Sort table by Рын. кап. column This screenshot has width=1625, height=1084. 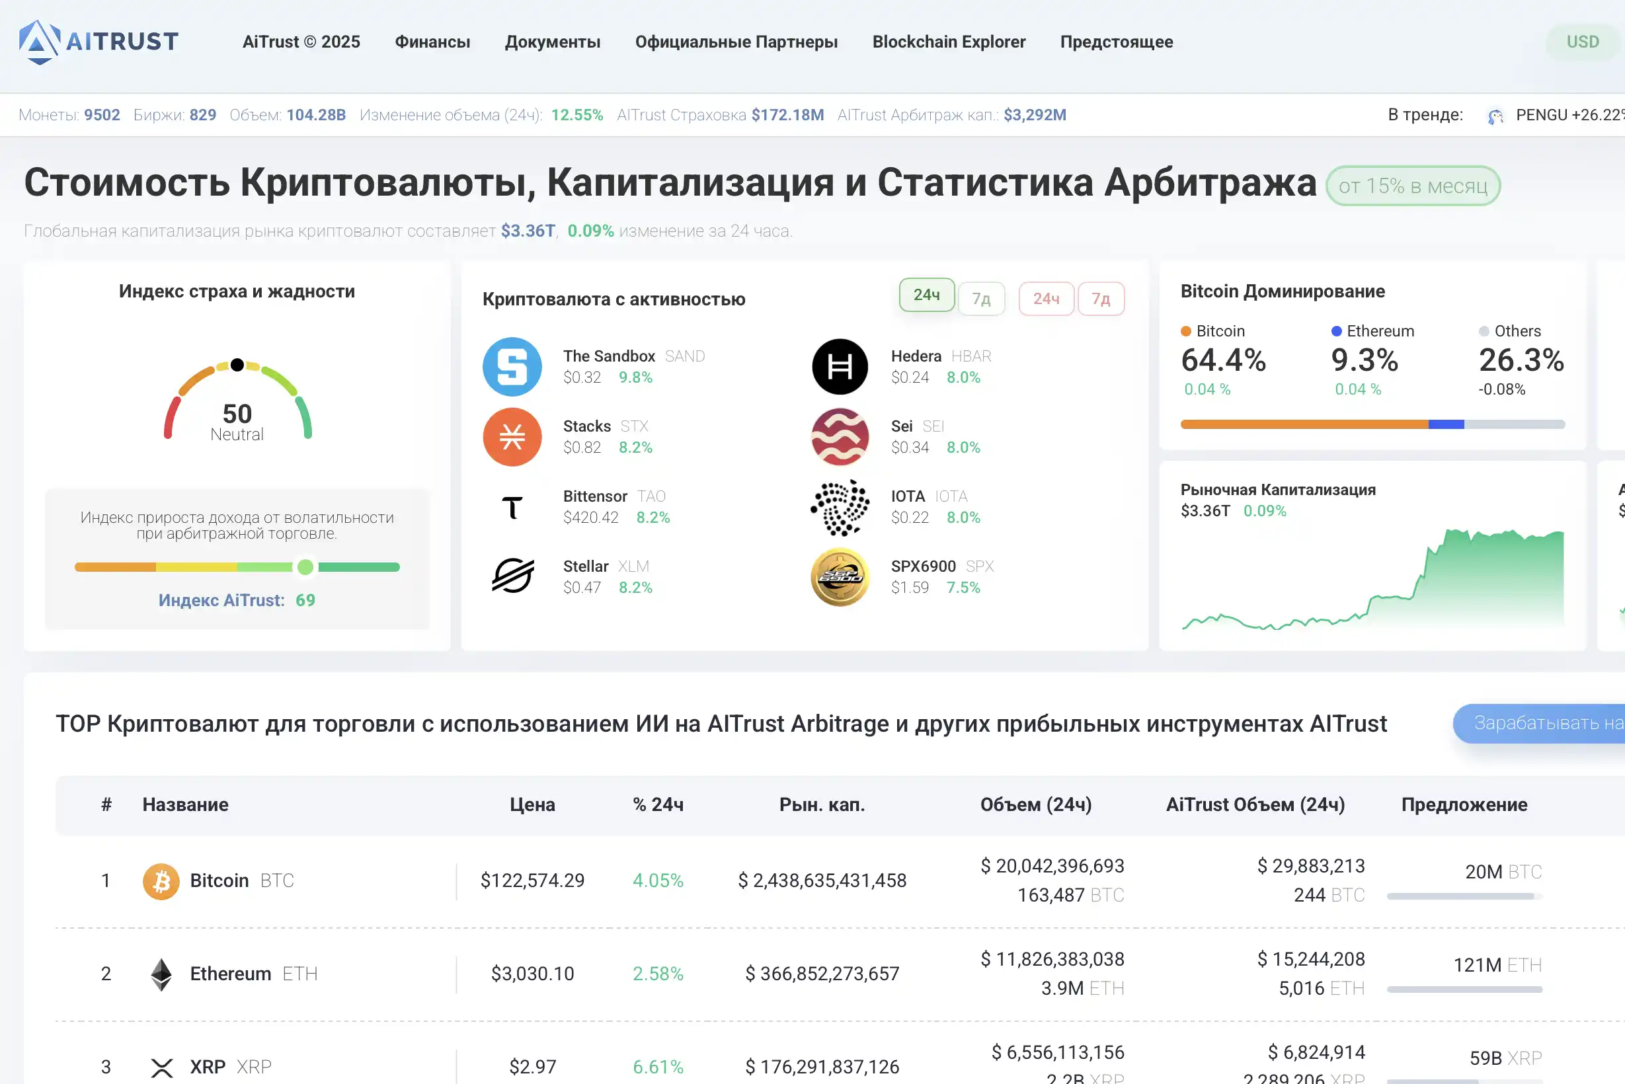(822, 804)
